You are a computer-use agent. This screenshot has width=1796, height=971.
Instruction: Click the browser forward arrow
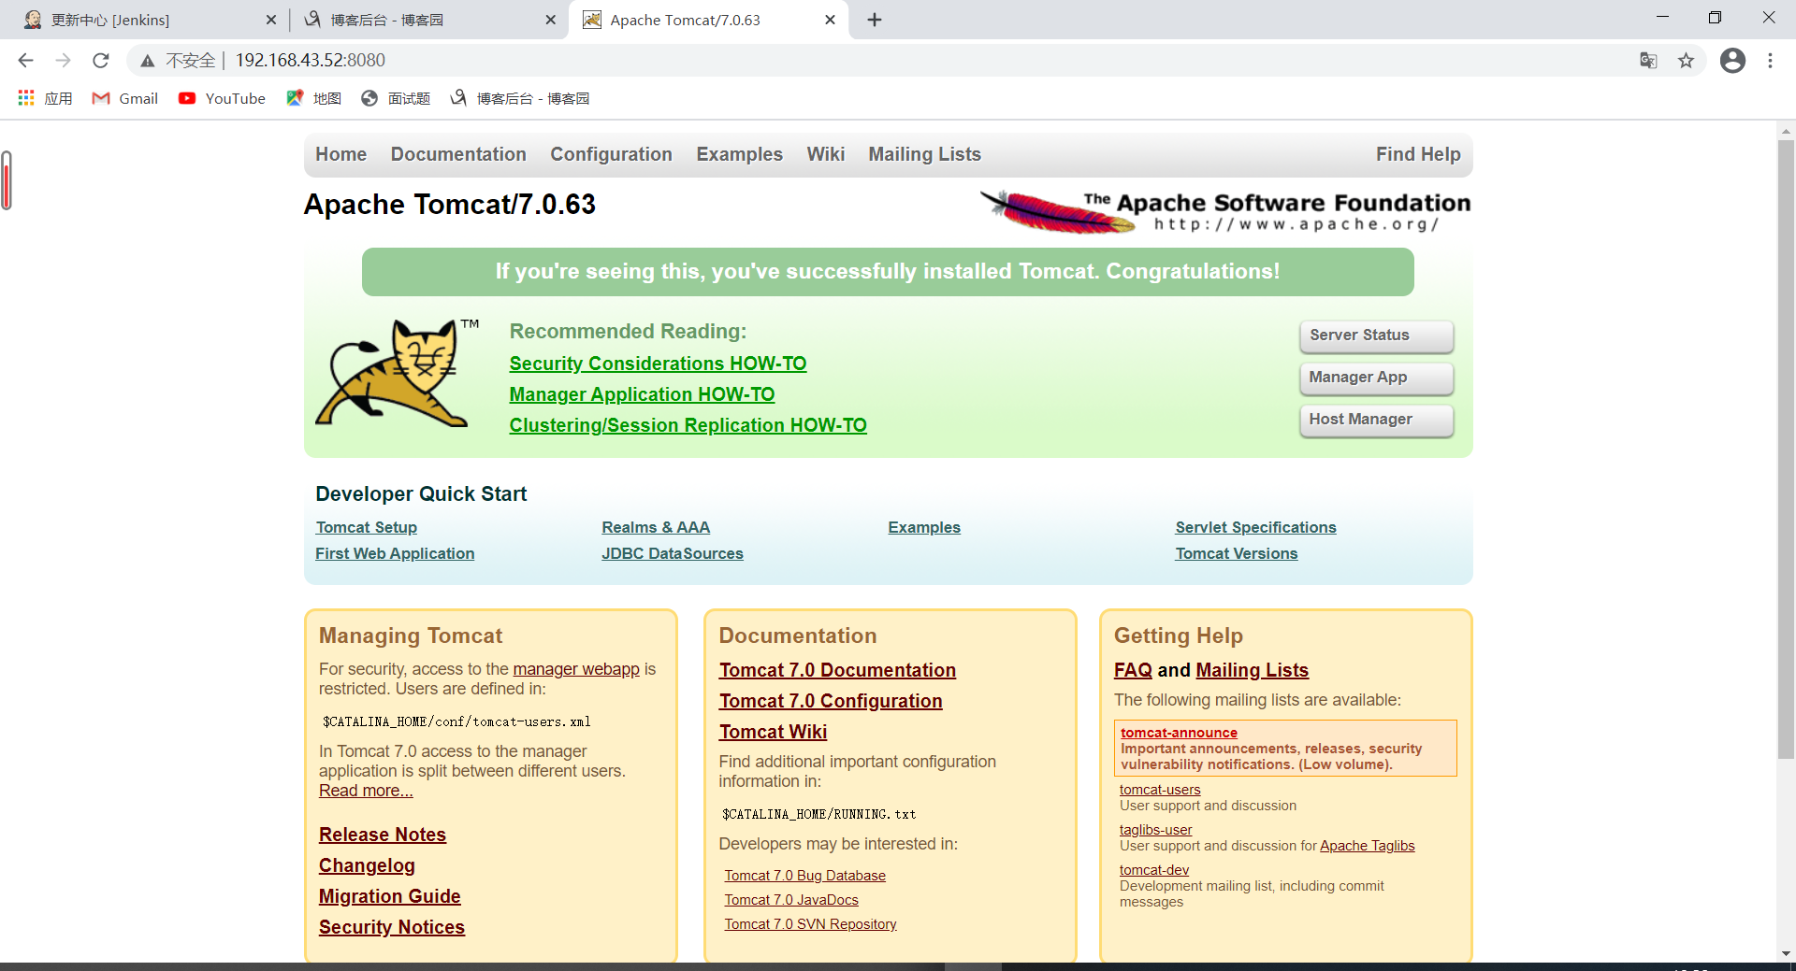pyautogui.click(x=63, y=61)
